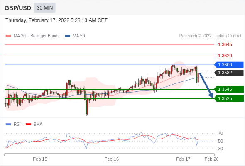The height and width of the screenshot is (166, 245).
Task: Toggle the MA 20 + Bollinger Bands legend label
Action: point(37,36)
